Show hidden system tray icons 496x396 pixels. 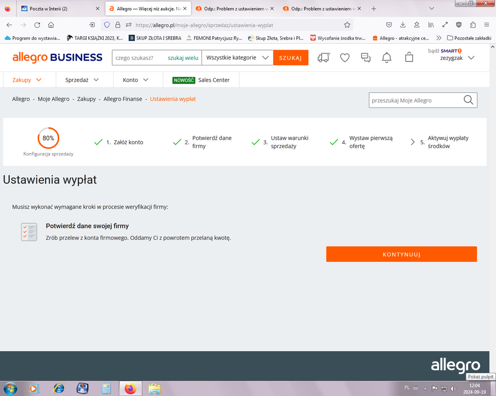pos(425,389)
